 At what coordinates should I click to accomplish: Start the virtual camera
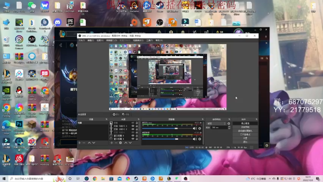(x=245, y=131)
